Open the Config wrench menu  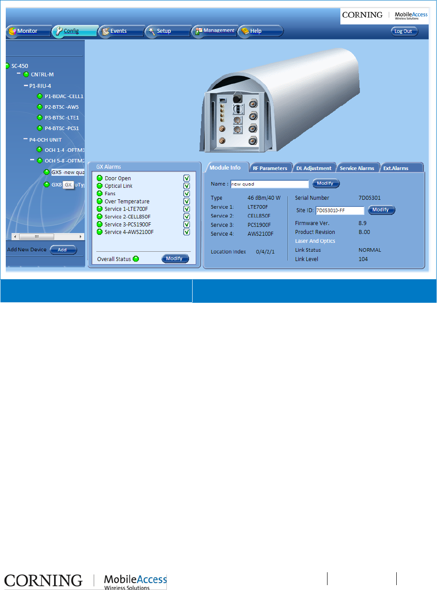coord(75,31)
